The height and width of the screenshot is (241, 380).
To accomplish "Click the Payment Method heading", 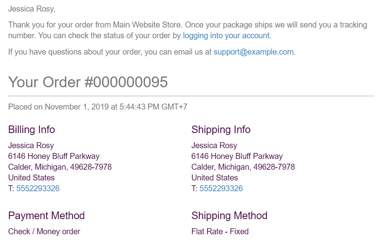I will coord(46,216).
